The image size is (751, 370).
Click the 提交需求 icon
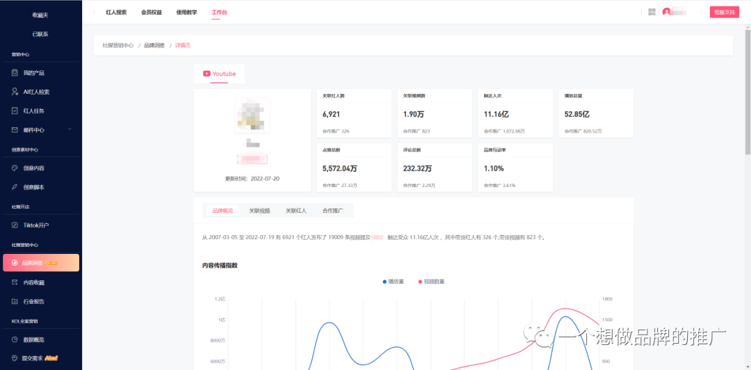15,358
